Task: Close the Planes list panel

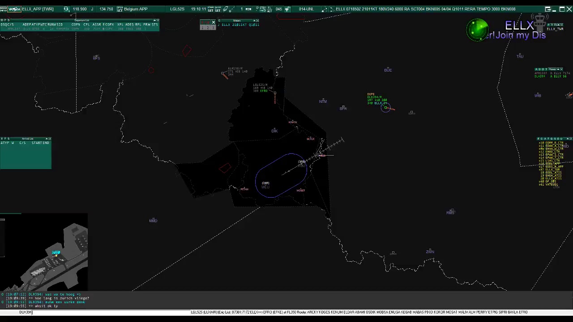Action: click(x=561, y=69)
